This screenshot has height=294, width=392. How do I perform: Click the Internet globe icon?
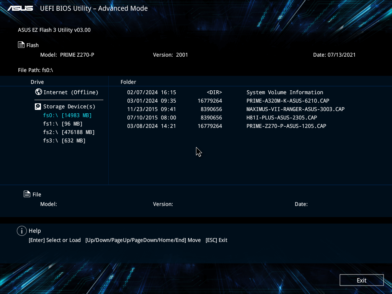point(39,92)
